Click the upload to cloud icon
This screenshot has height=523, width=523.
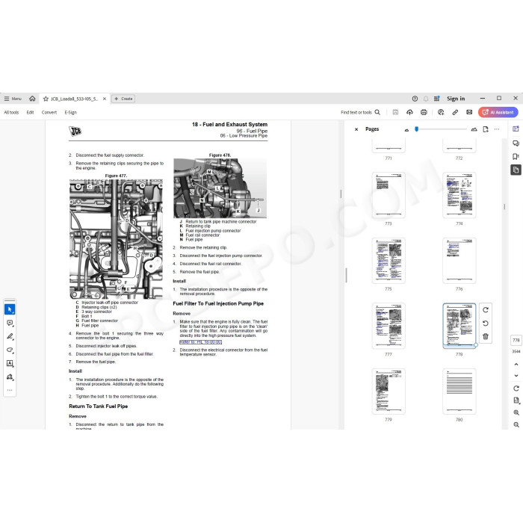[x=409, y=112]
